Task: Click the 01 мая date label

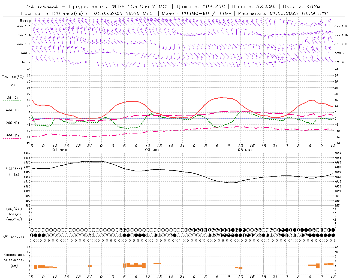Action: [x=59, y=150]
